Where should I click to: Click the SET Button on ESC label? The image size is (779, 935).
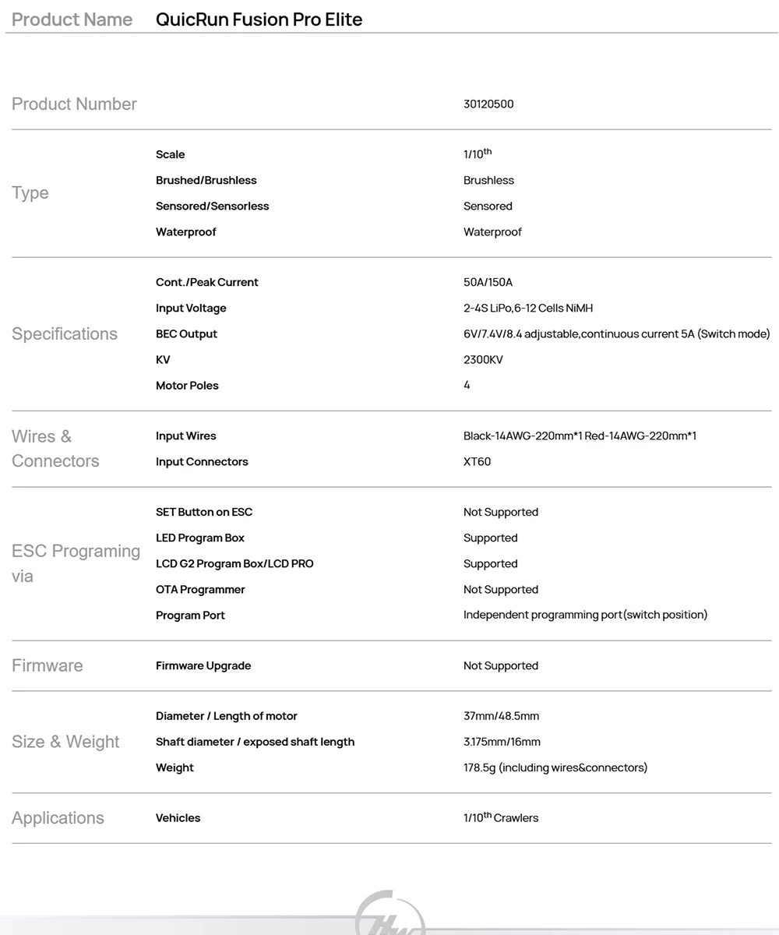[x=204, y=512]
